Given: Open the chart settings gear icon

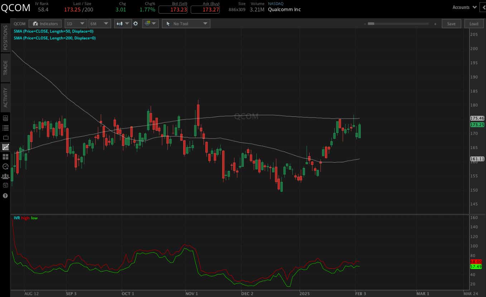Looking at the screenshot, I should click(136, 24).
